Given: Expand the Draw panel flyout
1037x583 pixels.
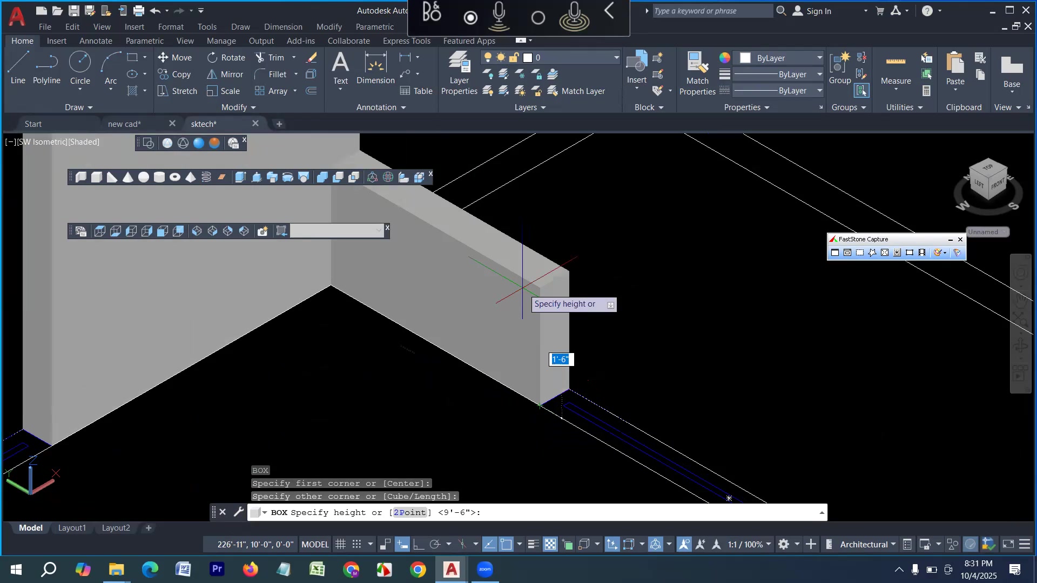Looking at the screenshot, I should (79, 107).
